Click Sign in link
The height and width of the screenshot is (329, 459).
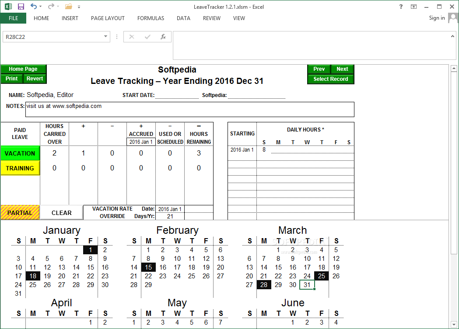pyautogui.click(x=437, y=18)
